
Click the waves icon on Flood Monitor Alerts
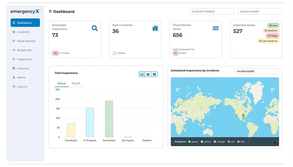click(x=216, y=28)
